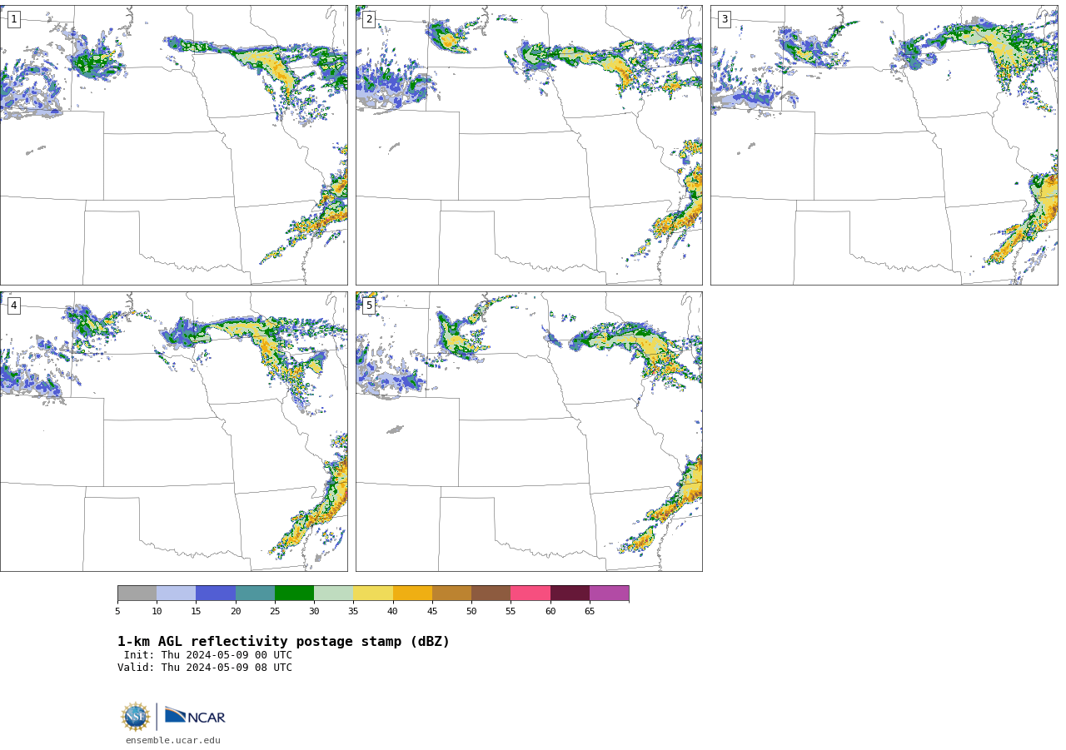Click the blue 15-20 dBZ swatch

[216, 593]
